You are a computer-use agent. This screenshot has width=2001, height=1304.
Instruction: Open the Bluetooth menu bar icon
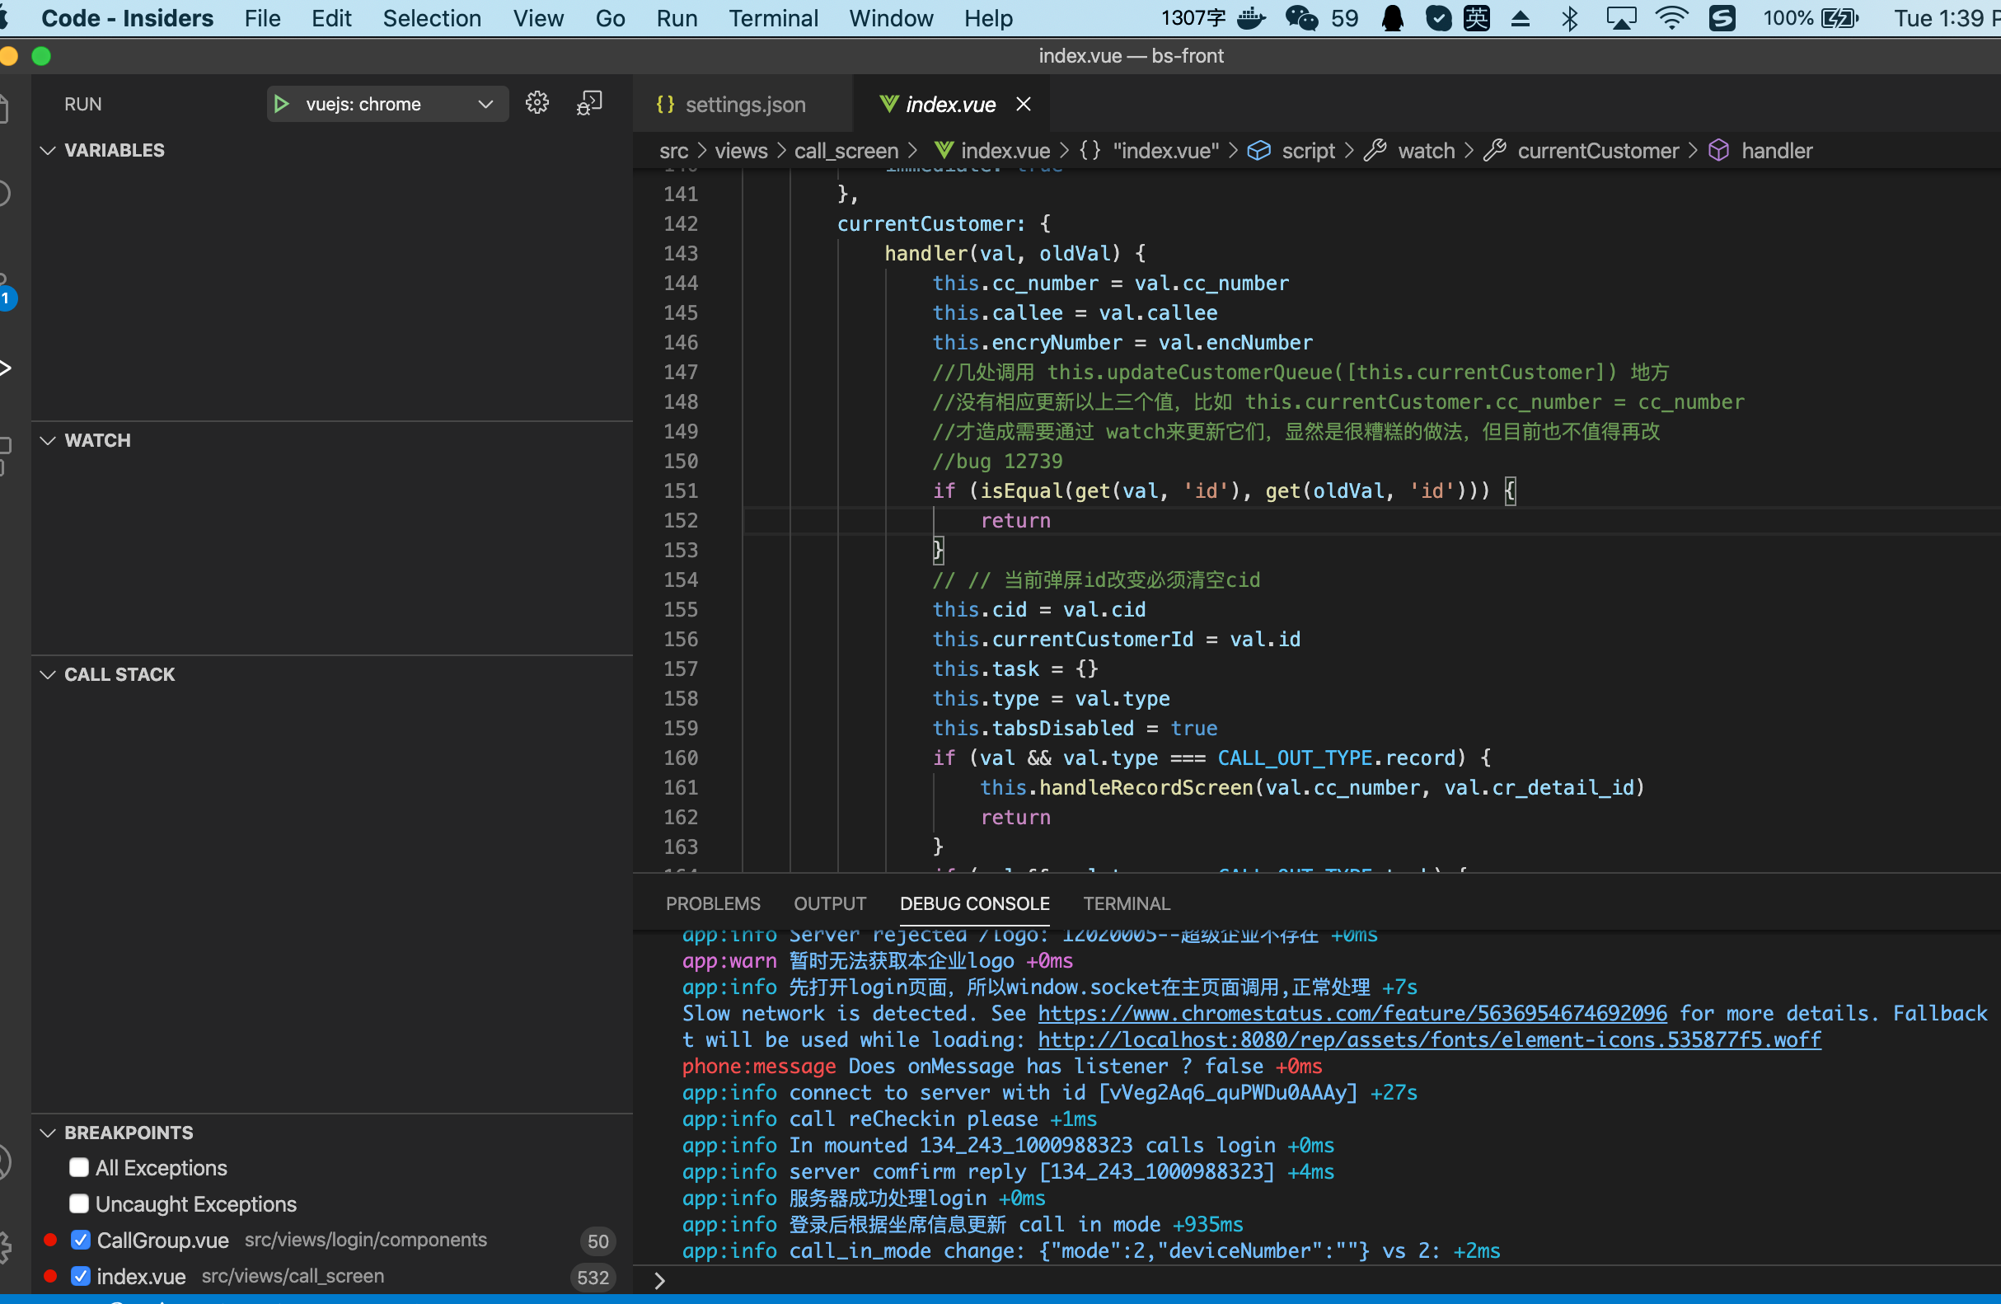point(1570,17)
